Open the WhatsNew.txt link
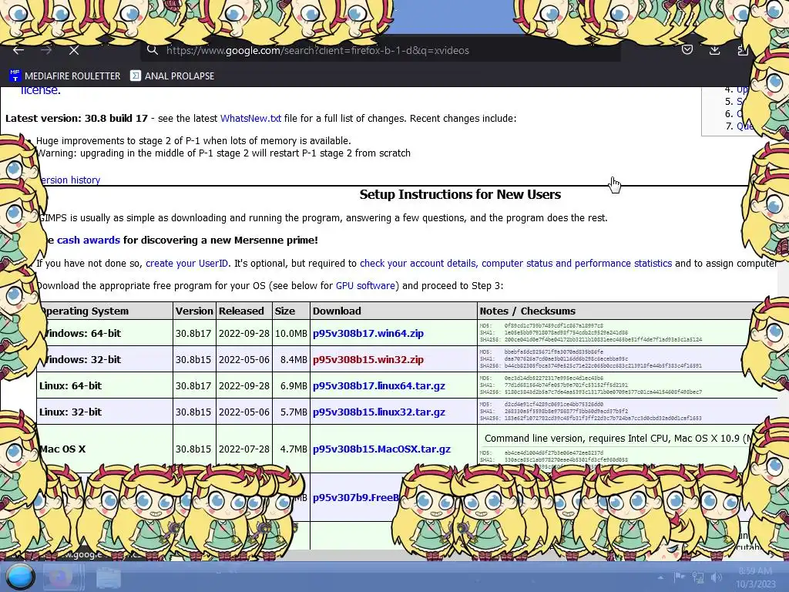 pyautogui.click(x=250, y=118)
